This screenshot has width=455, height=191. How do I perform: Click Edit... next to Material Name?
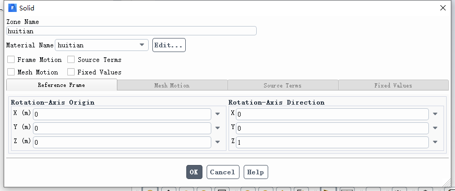point(169,45)
